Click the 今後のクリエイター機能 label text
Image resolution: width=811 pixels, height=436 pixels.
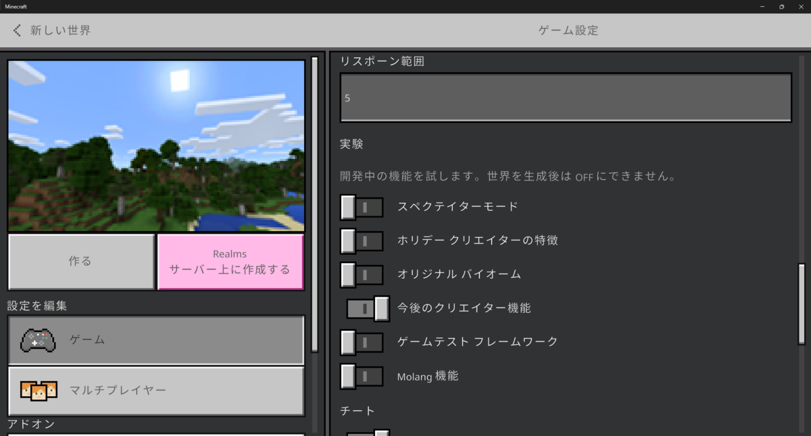click(x=464, y=308)
